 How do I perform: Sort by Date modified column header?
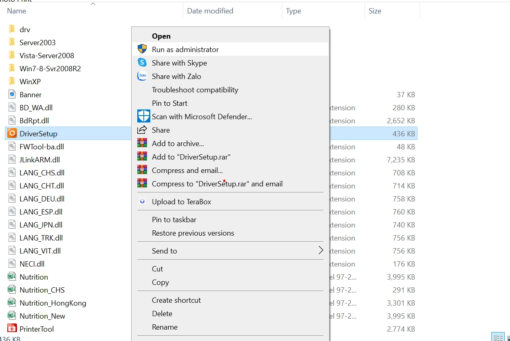pyautogui.click(x=210, y=11)
